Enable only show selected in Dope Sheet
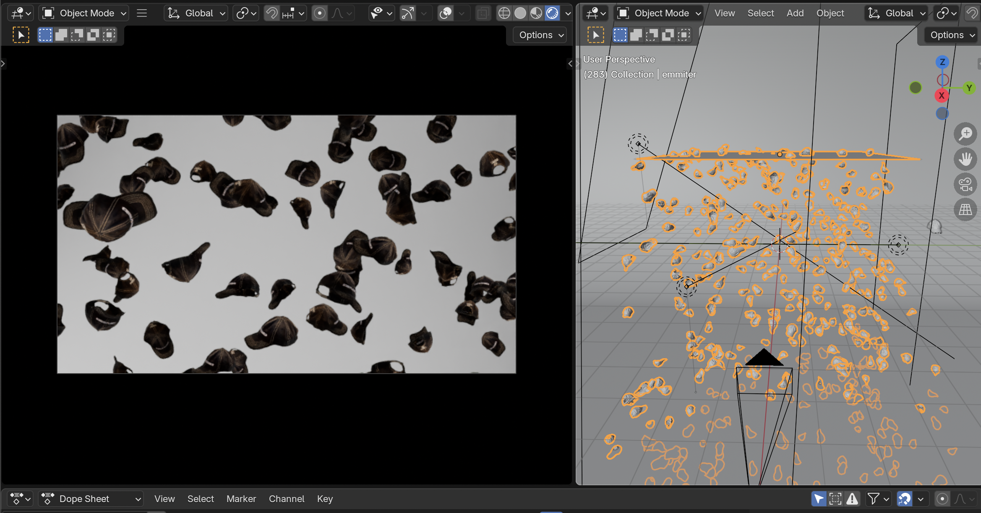981x513 pixels. (x=819, y=499)
